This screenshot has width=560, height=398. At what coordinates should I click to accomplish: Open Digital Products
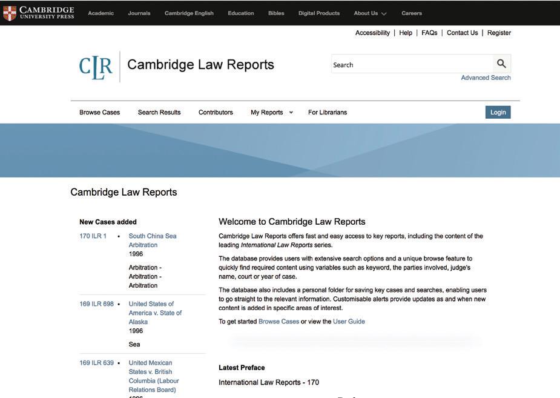point(319,13)
